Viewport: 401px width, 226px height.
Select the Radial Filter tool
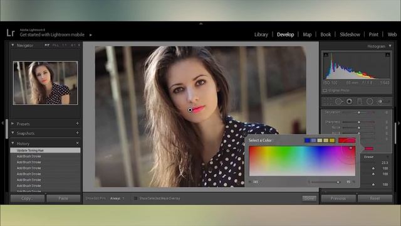(x=370, y=102)
